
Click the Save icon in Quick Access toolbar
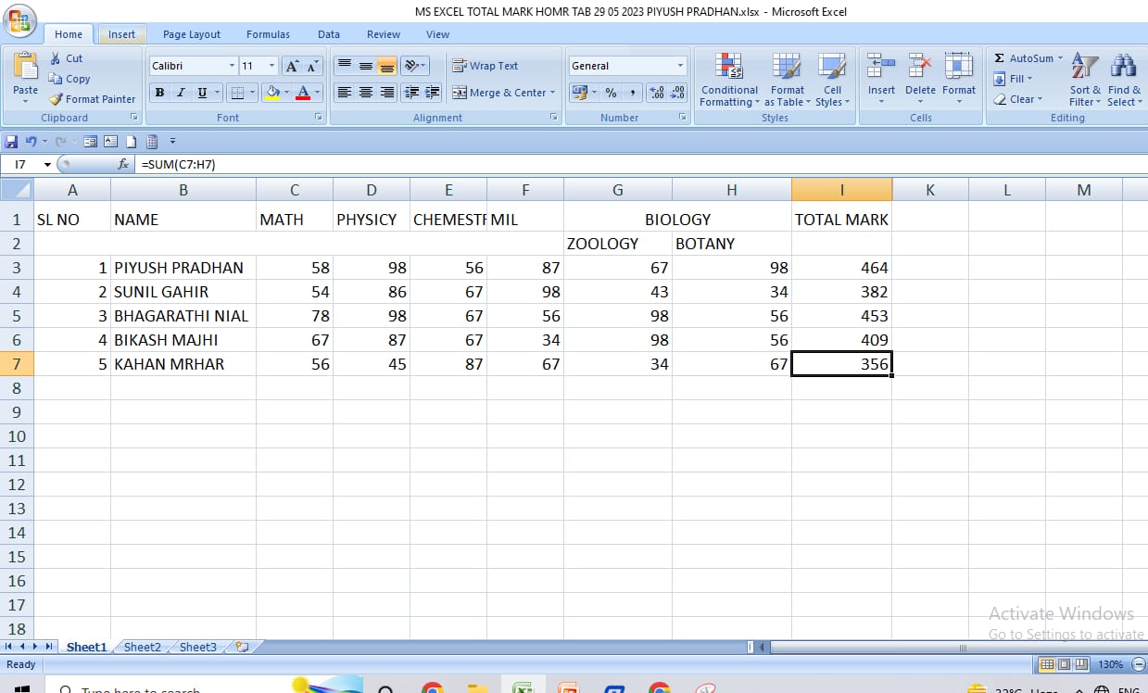[11, 142]
